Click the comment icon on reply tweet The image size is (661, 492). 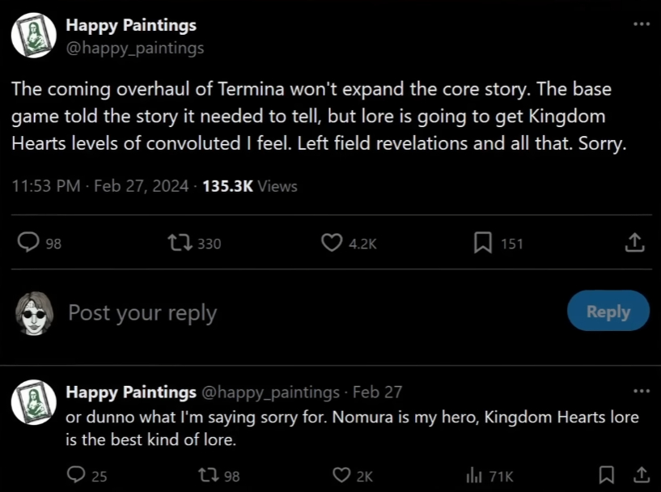(77, 476)
